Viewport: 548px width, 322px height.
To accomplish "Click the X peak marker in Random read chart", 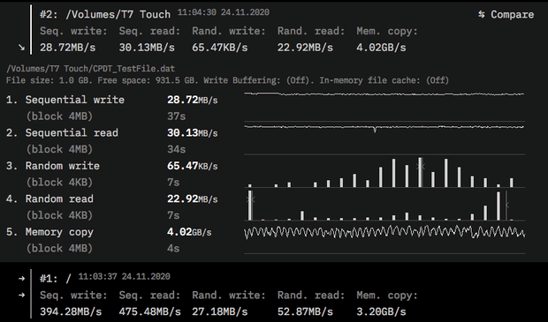I will coord(251,199).
